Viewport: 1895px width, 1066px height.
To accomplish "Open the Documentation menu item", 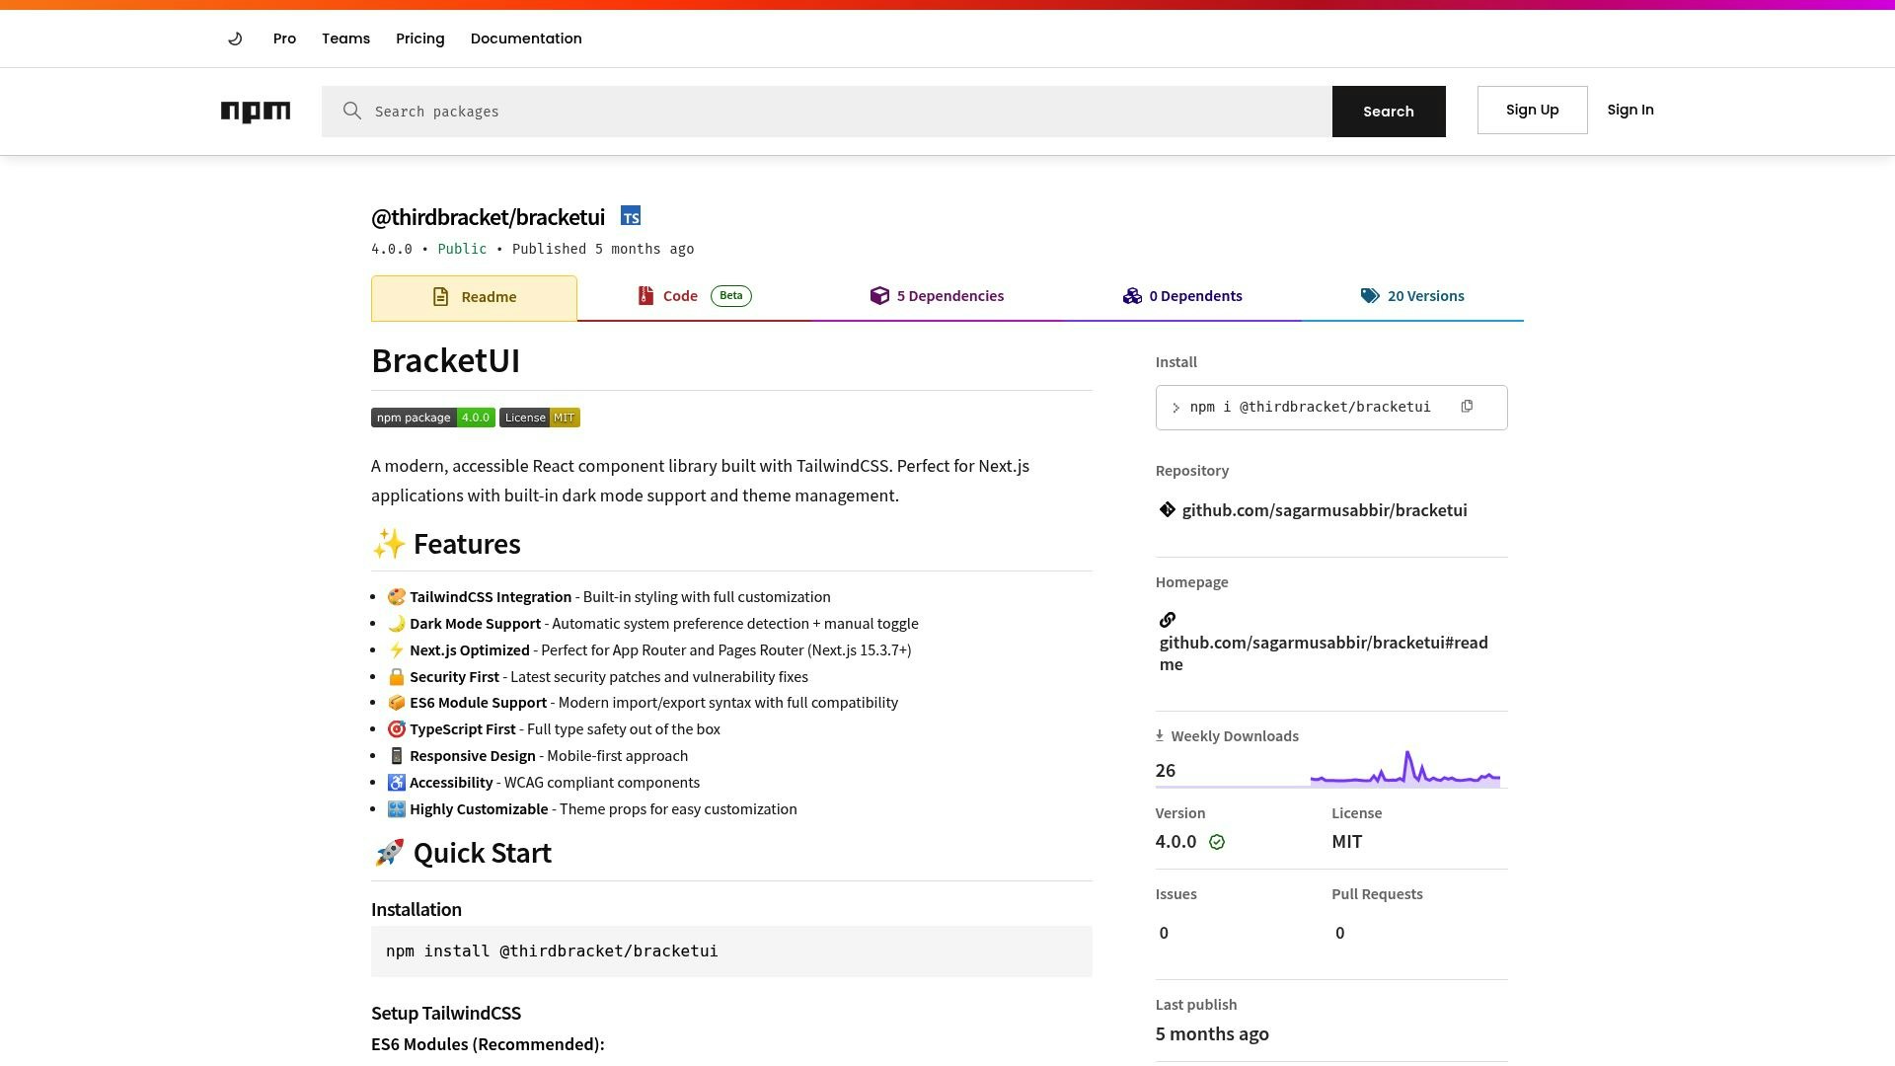I will (x=526, y=38).
